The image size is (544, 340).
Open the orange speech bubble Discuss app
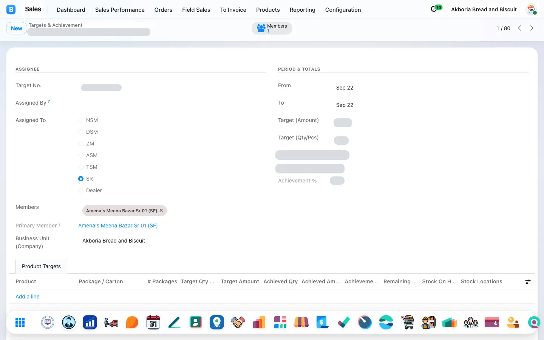[132, 322]
